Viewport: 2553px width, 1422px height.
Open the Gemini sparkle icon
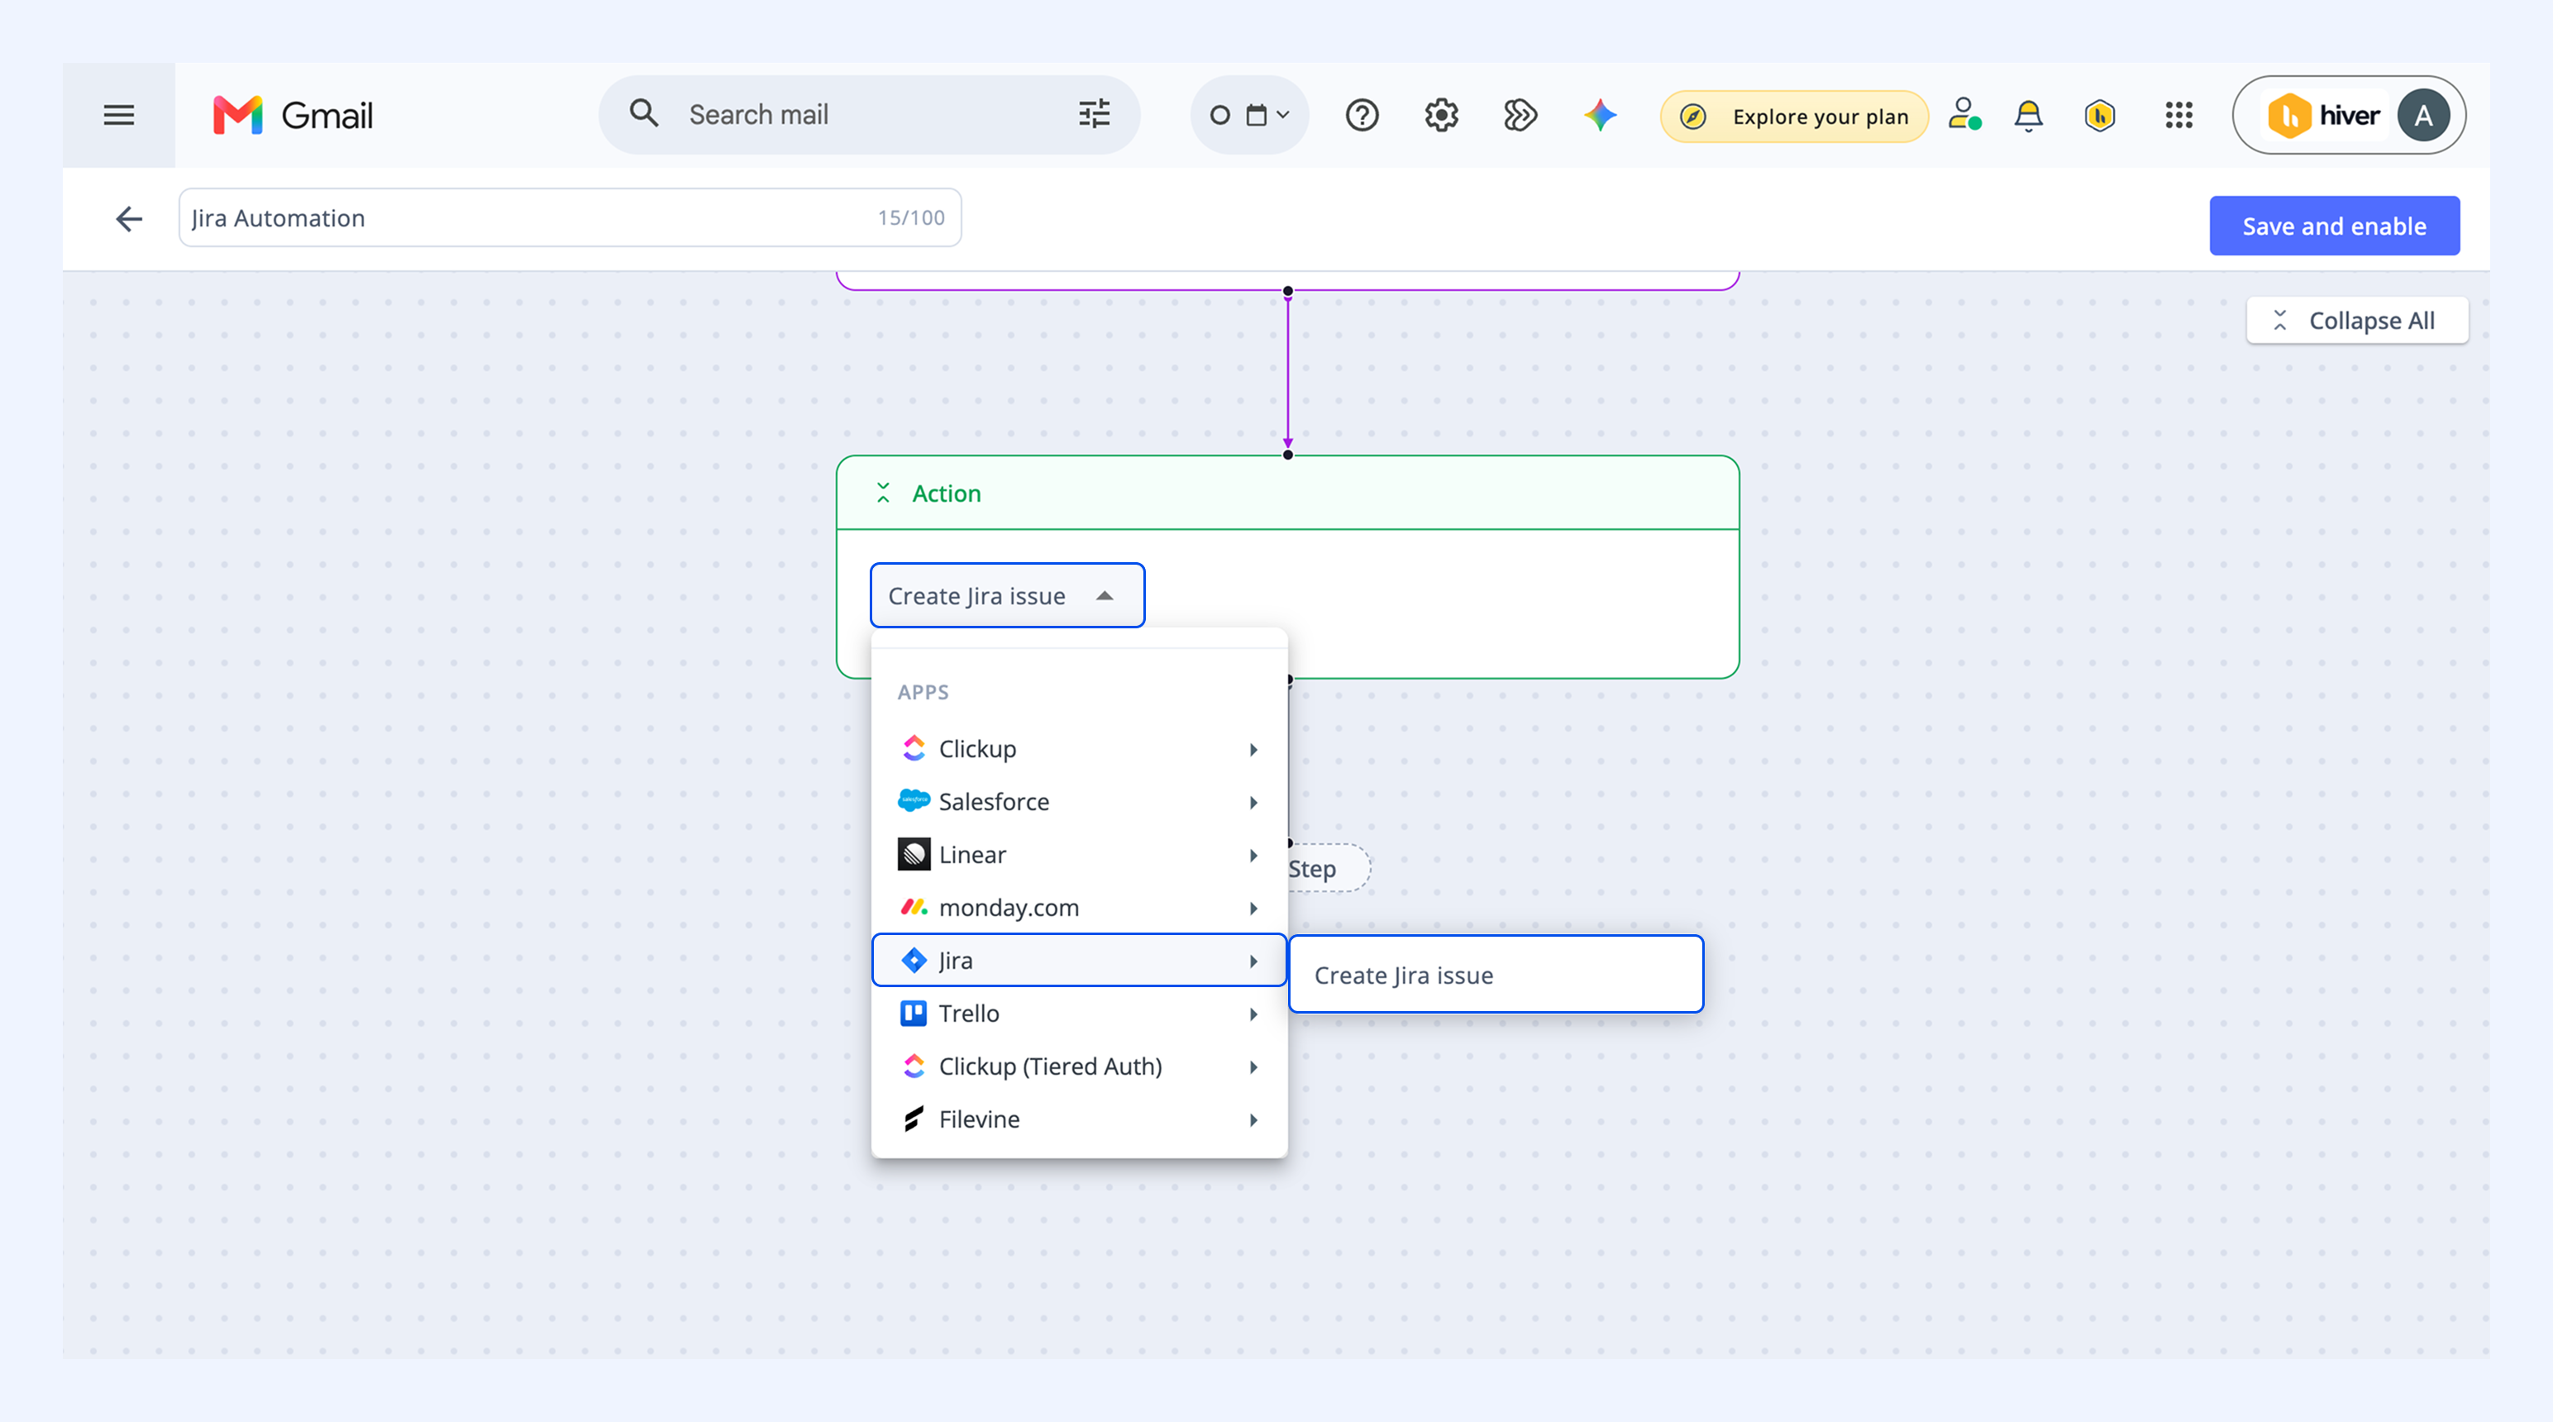click(x=1600, y=115)
